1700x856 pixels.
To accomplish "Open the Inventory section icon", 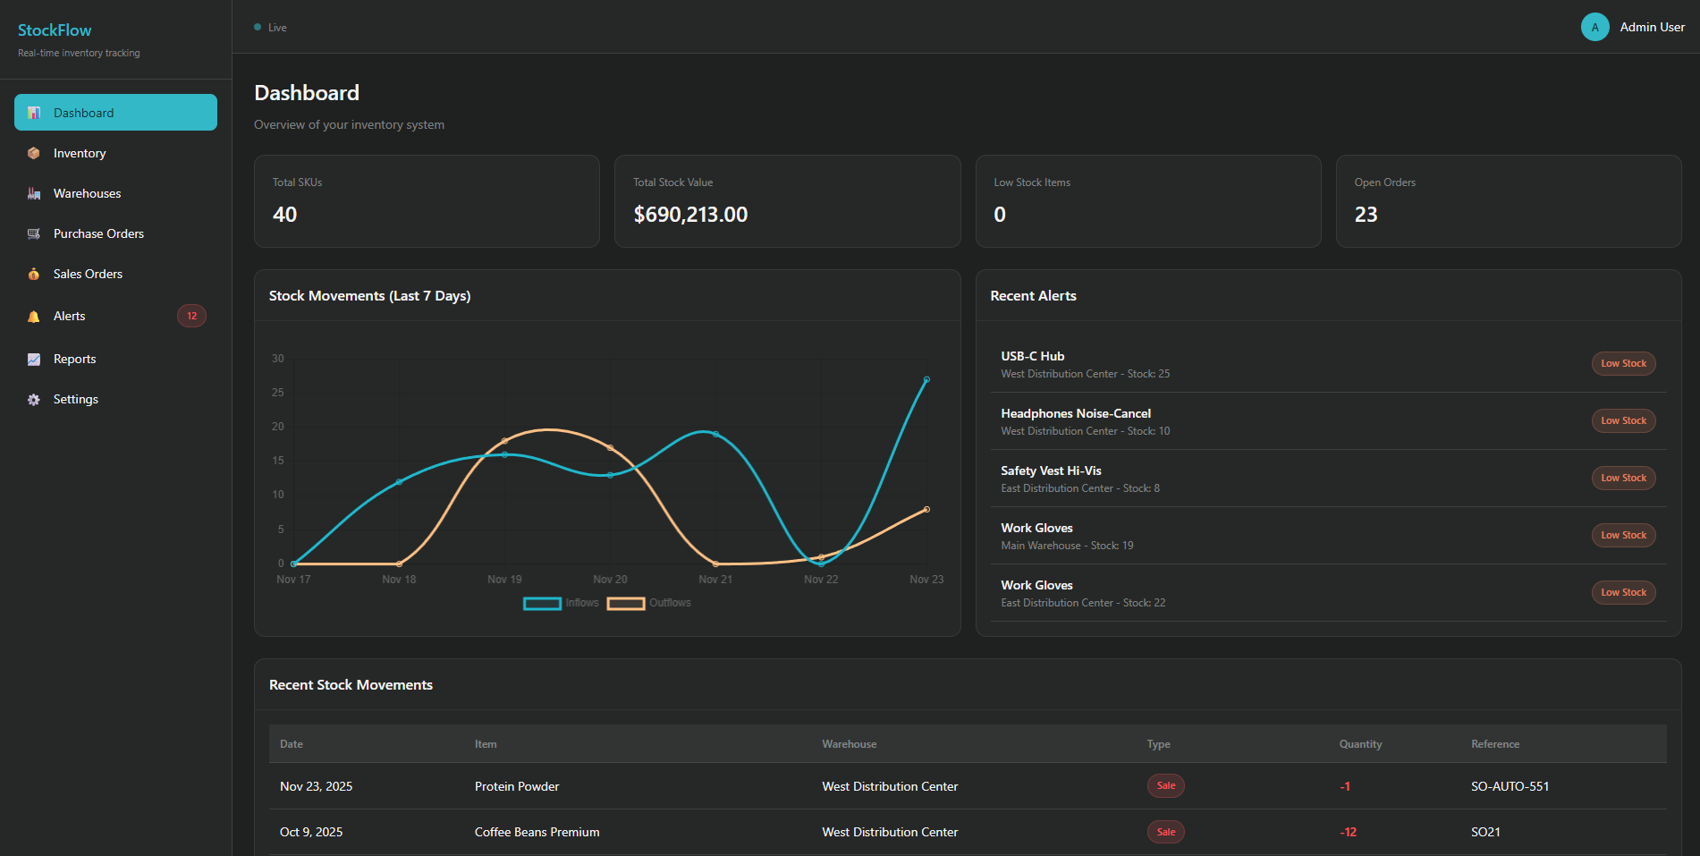I will pos(34,153).
